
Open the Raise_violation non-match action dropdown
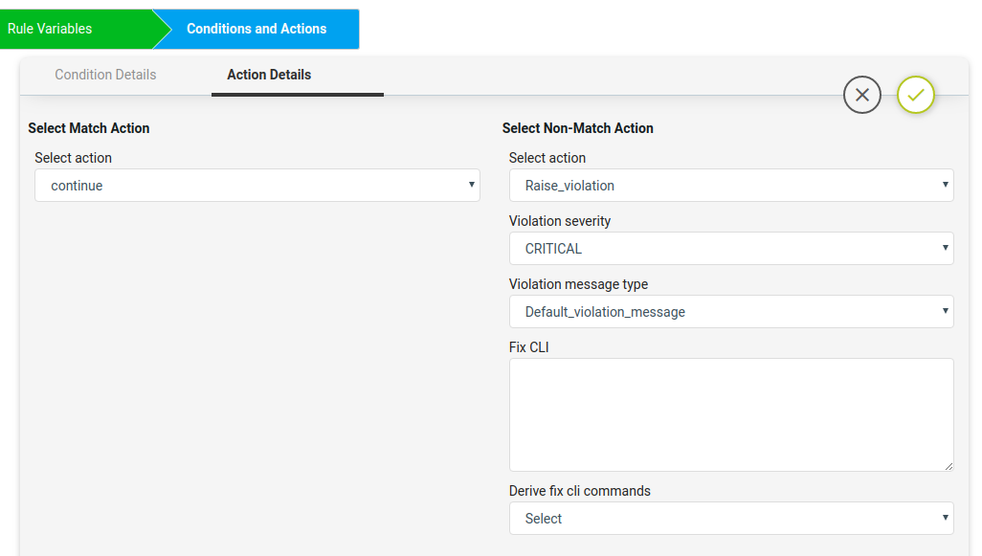(731, 186)
